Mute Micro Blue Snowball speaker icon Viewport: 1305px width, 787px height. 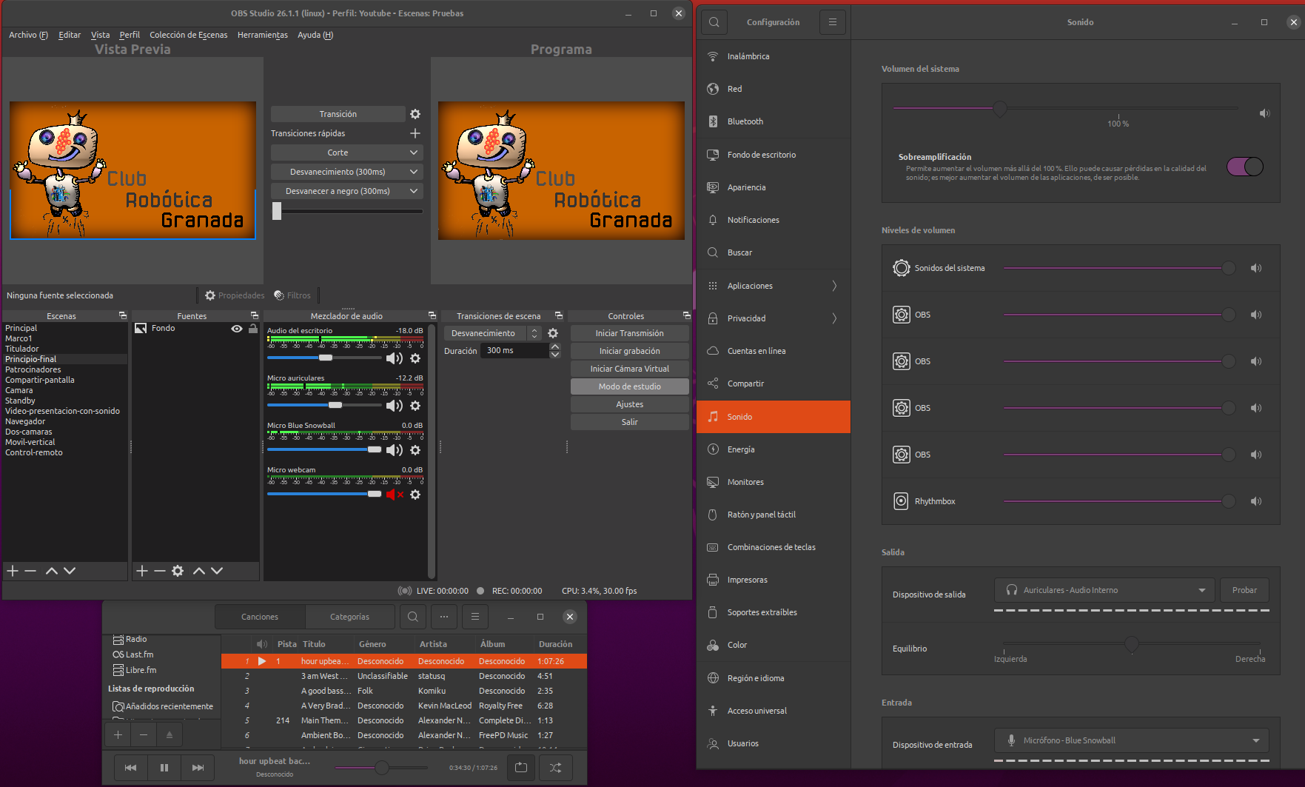point(395,450)
